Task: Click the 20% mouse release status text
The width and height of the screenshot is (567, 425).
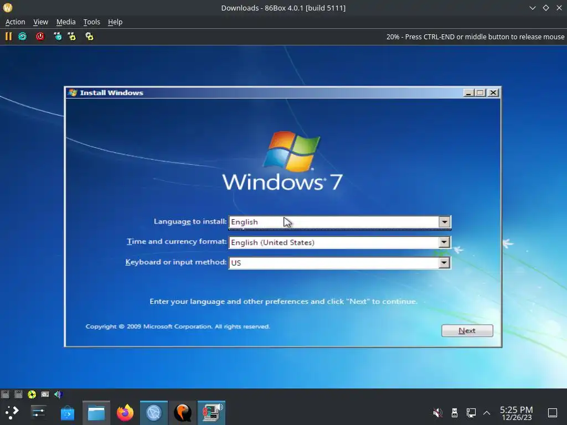Action: click(x=475, y=37)
